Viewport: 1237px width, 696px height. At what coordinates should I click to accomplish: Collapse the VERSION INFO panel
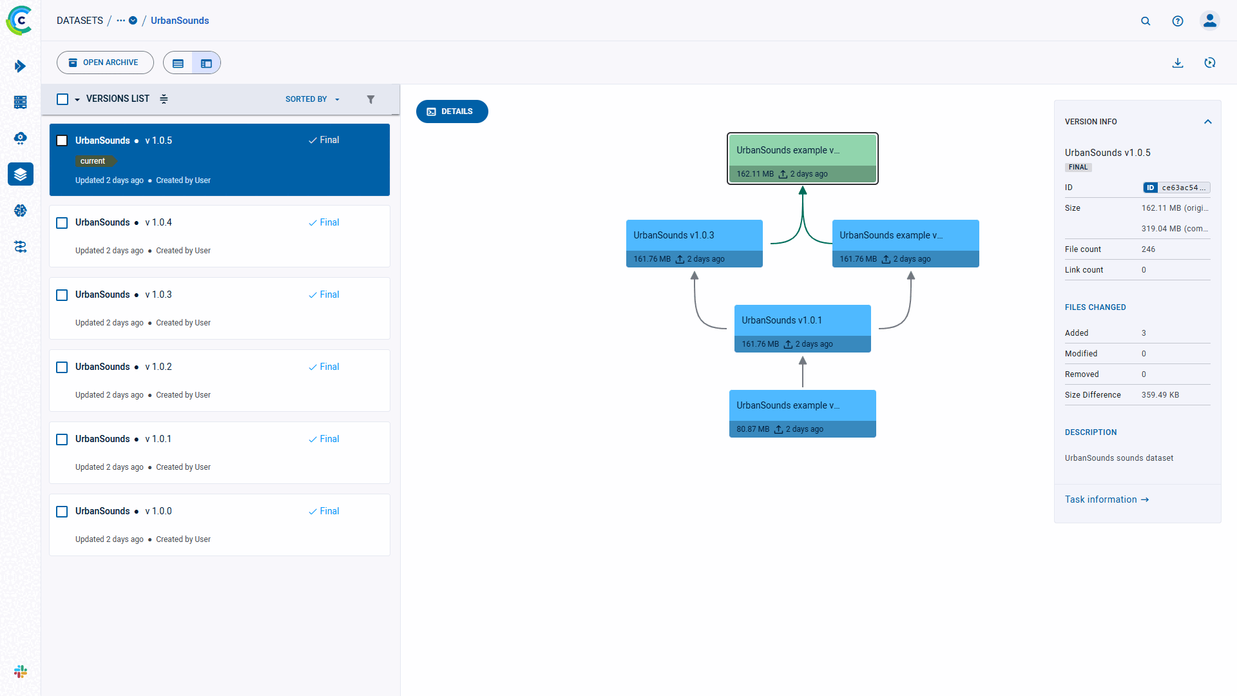click(x=1207, y=121)
